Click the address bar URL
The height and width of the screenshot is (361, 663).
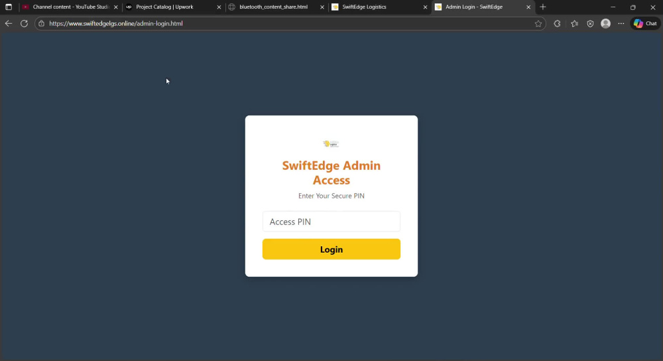(116, 24)
